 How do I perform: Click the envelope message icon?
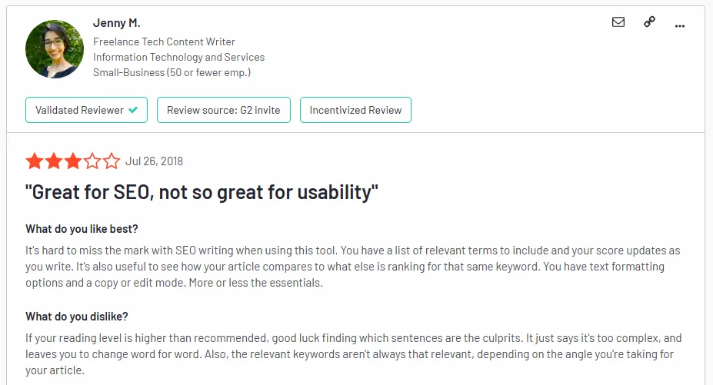[x=618, y=22]
